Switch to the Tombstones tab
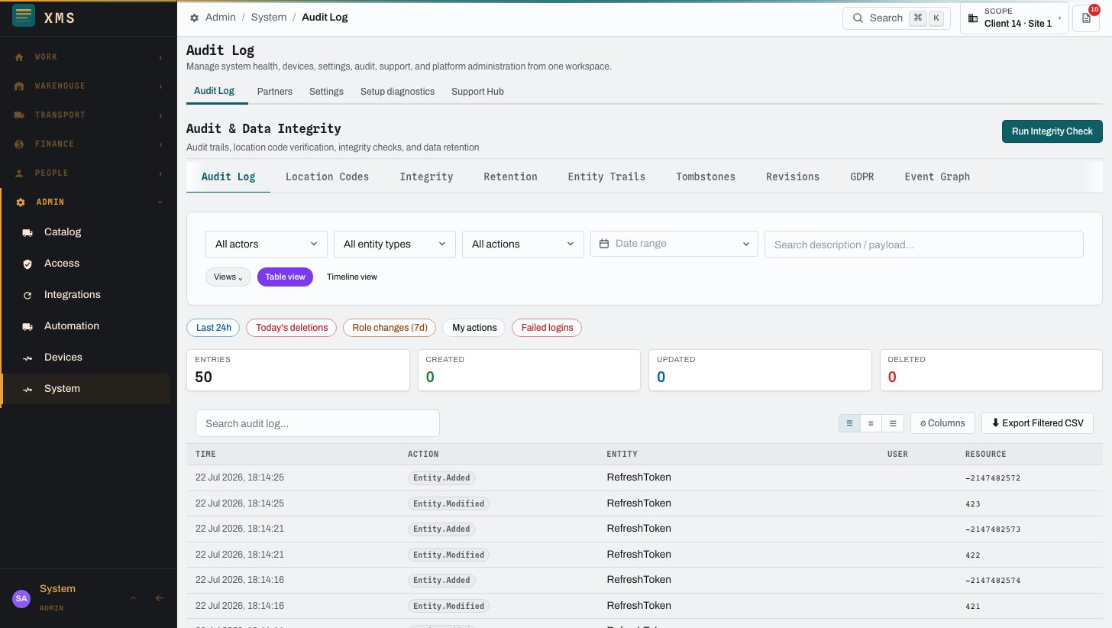Viewport: 1112px width, 628px height. point(706,176)
